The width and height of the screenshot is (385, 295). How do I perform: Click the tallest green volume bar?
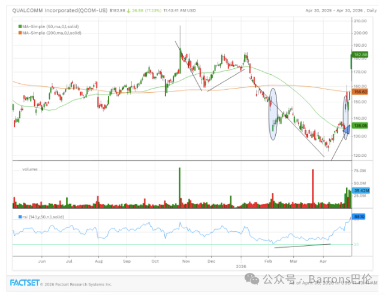pos(180,188)
